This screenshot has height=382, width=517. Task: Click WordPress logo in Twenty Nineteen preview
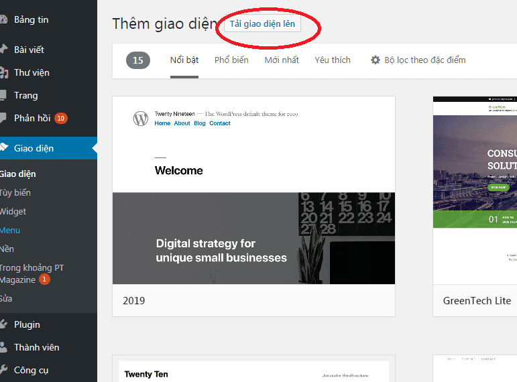pyautogui.click(x=140, y=119)
